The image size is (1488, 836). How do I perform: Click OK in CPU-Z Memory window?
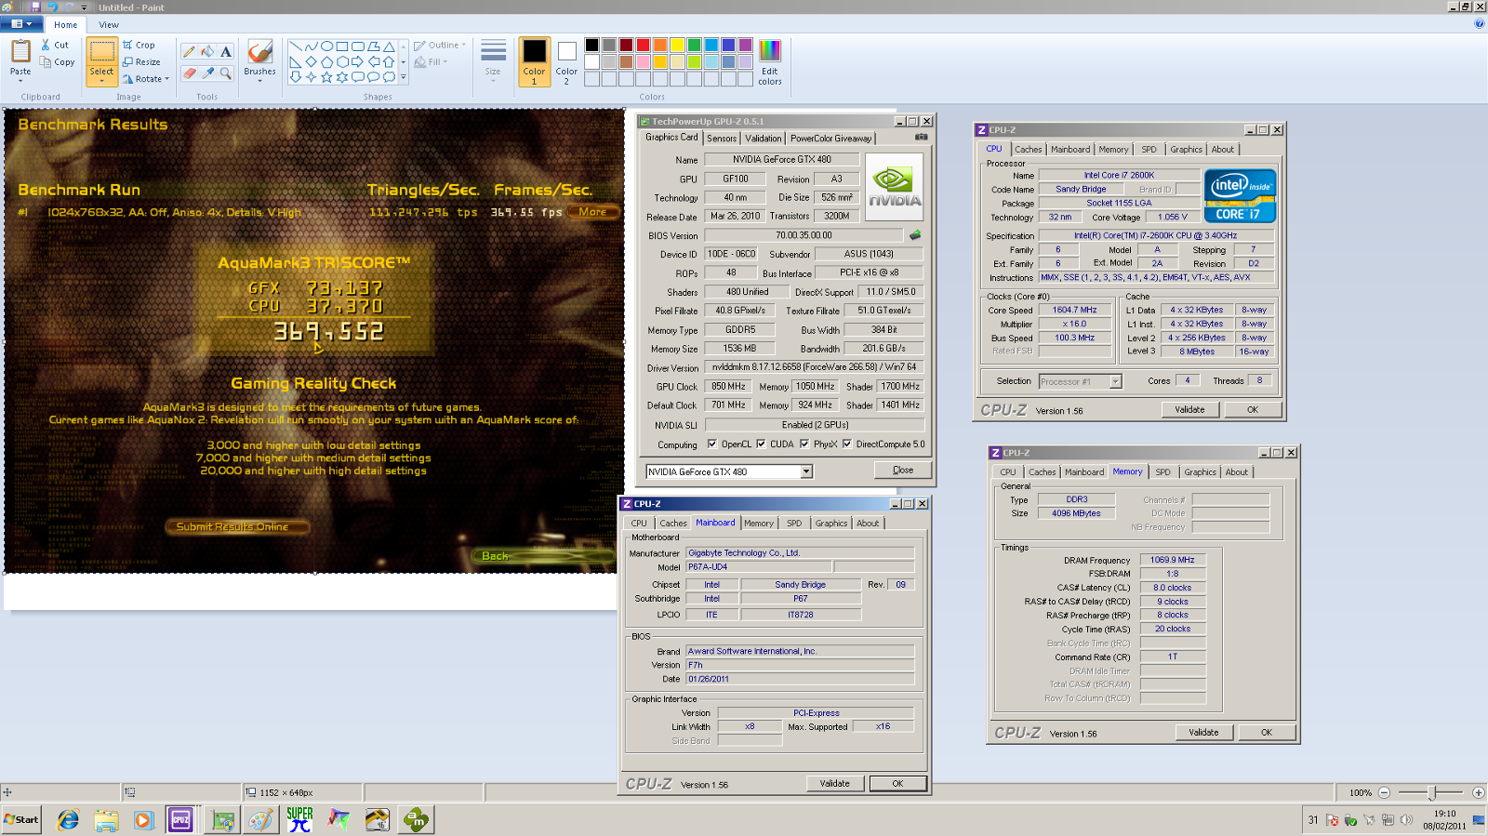(x=1267, y=732)
